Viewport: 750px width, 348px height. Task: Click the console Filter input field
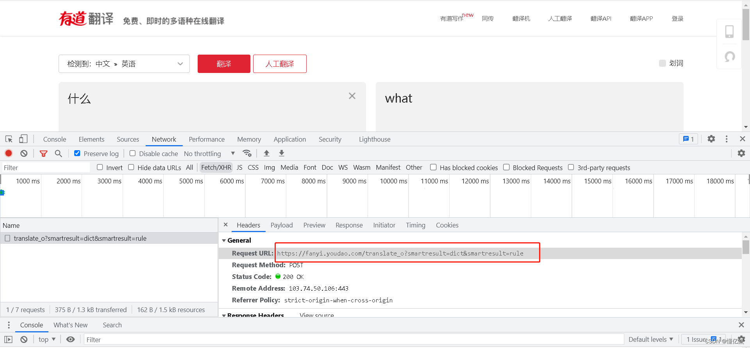pyautogui.click(x=354, y=339)
